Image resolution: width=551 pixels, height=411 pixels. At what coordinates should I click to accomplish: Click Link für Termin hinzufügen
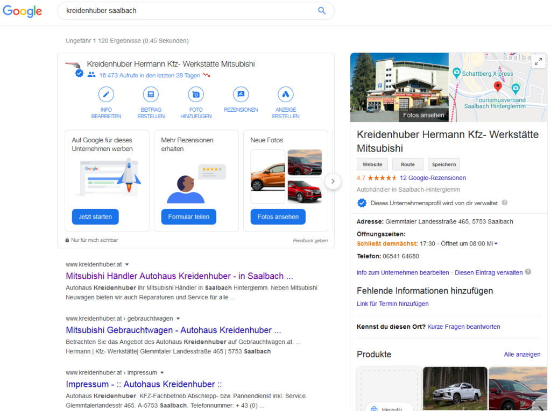(392, 304)
